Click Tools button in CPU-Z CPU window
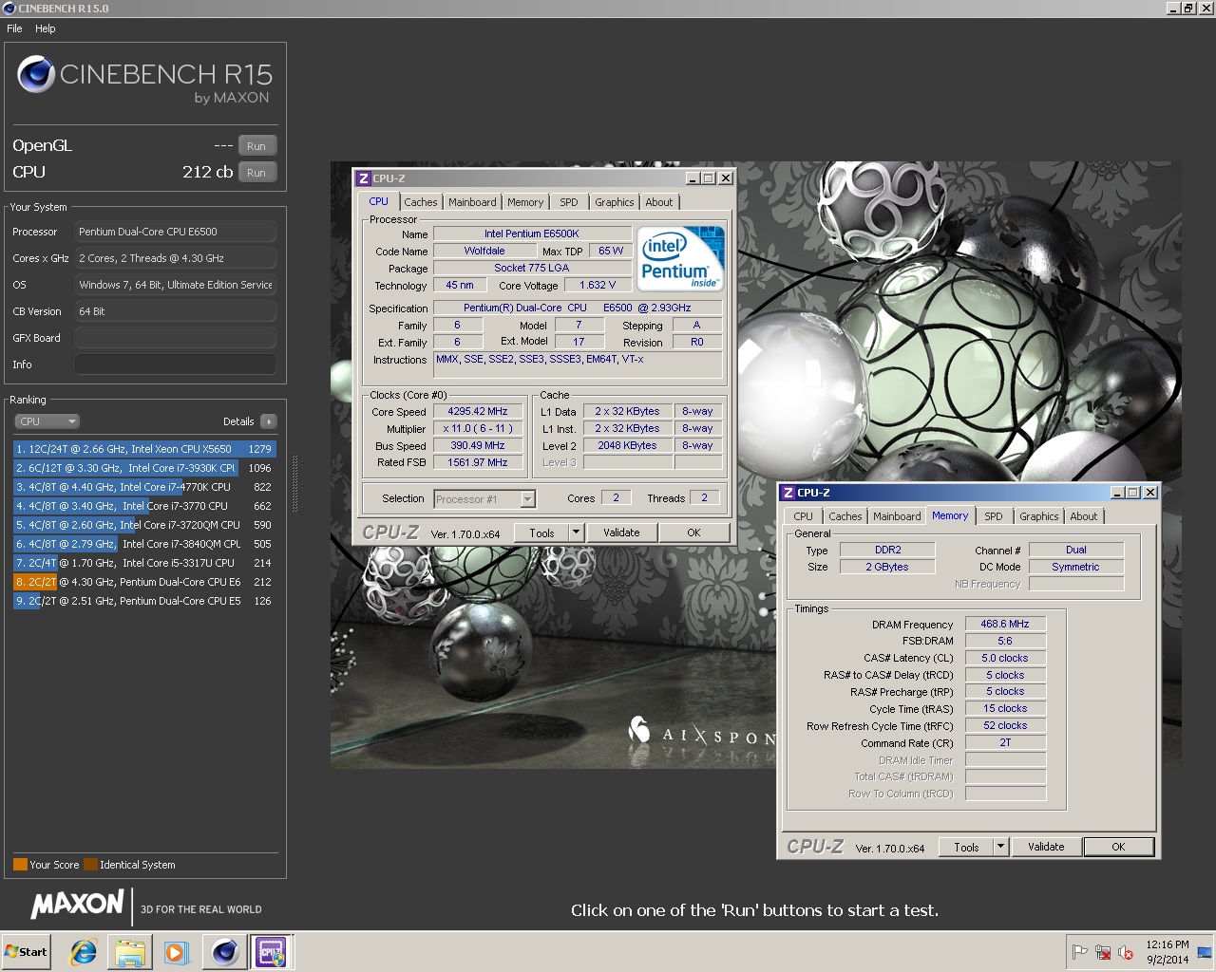This screenshot has width=1216, height=972. [541, 533]
